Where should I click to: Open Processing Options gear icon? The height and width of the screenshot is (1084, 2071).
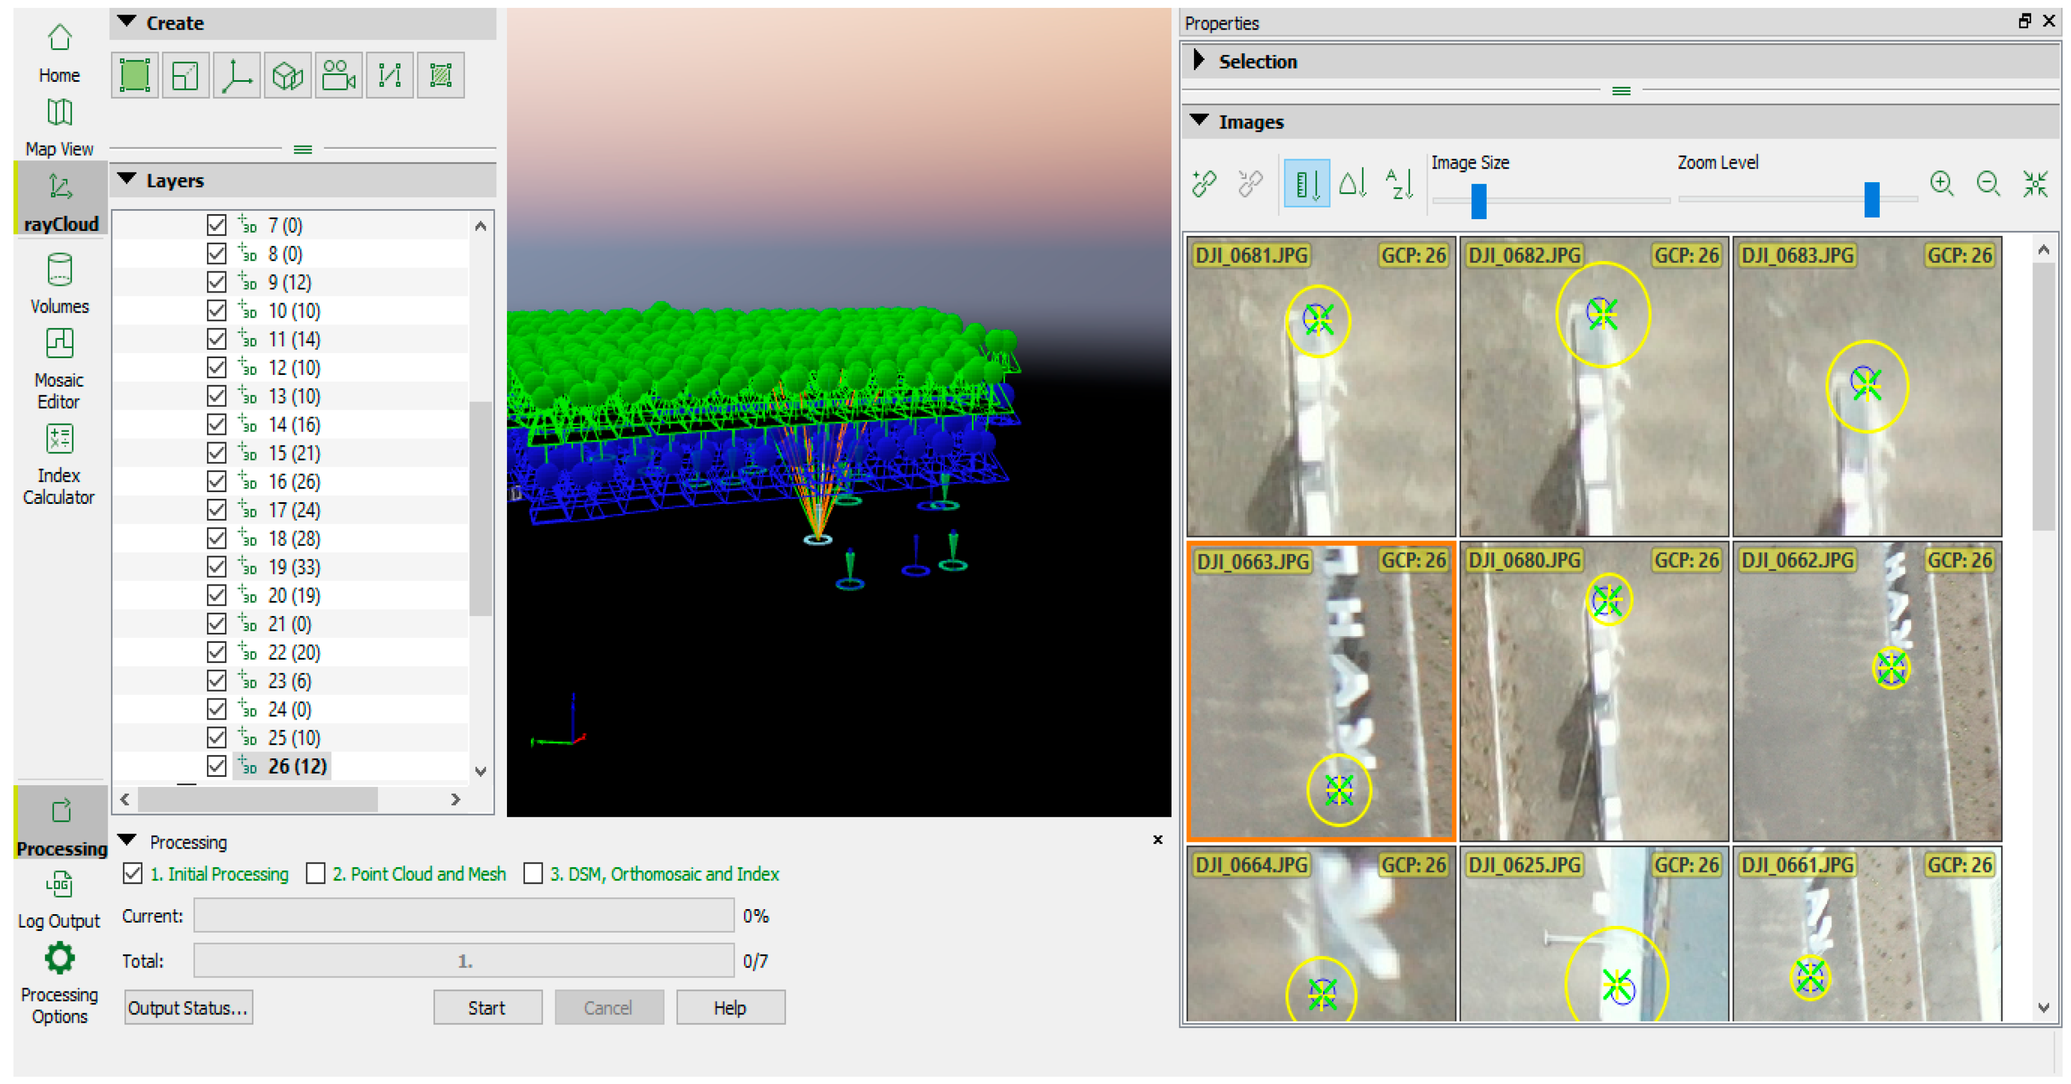point(59,958)
